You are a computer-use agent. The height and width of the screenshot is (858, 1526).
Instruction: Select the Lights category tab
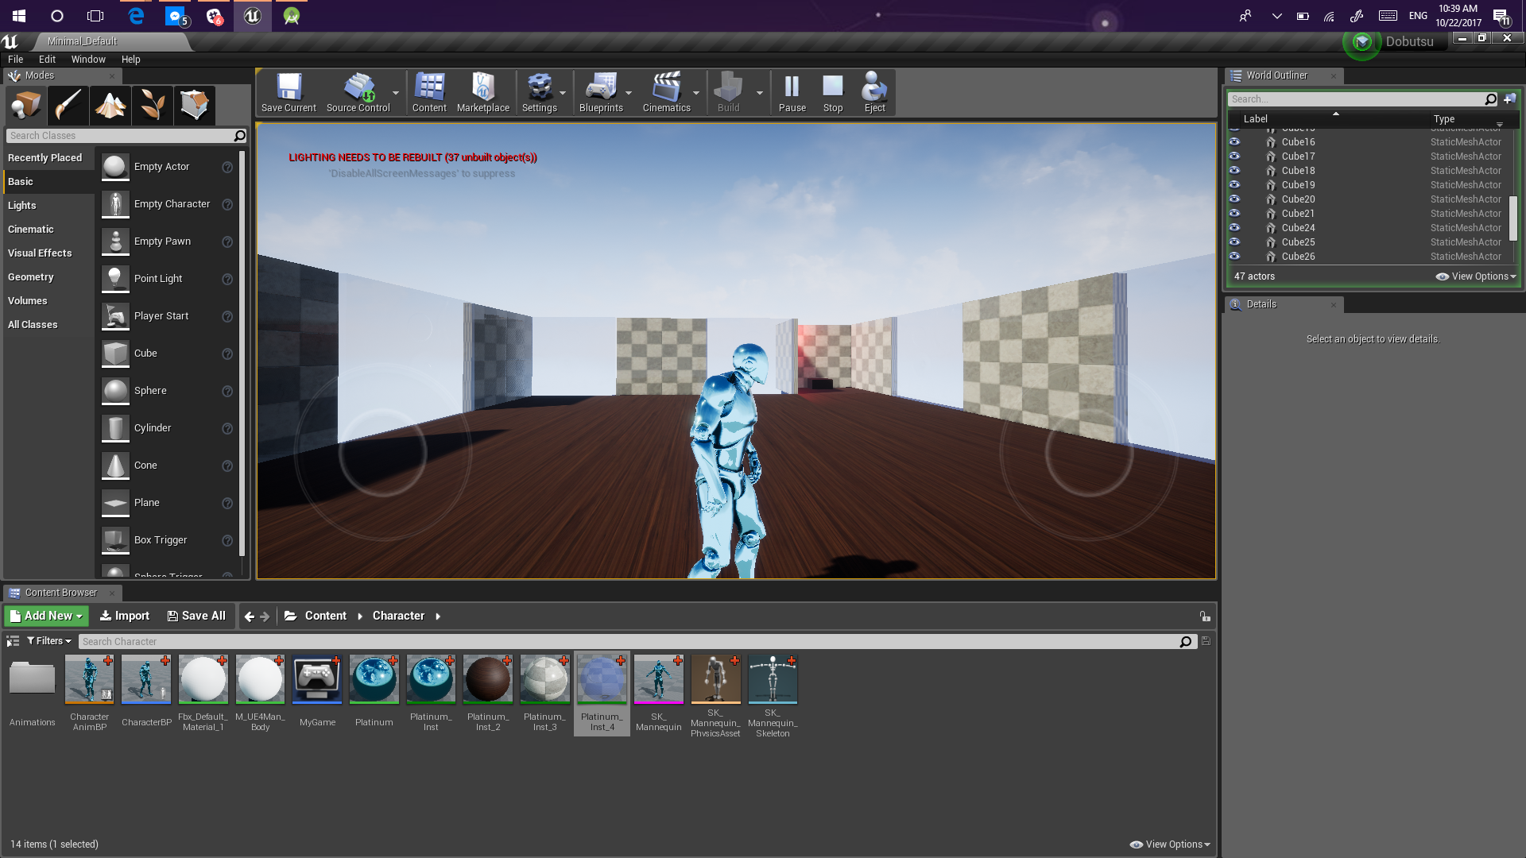(22, 206)
